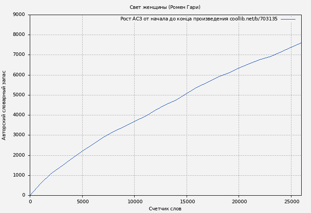Click the curve's start point at the origin
The height and width of the screenshot is (213, 311).
(30, 195)
